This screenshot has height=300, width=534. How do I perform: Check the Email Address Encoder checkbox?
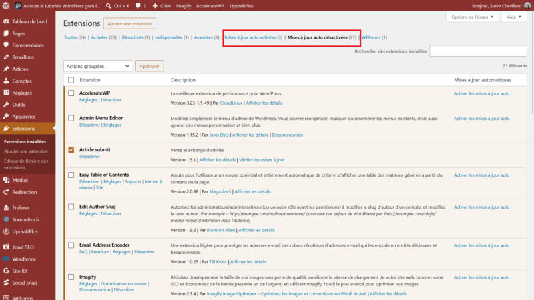click(71, 245)
